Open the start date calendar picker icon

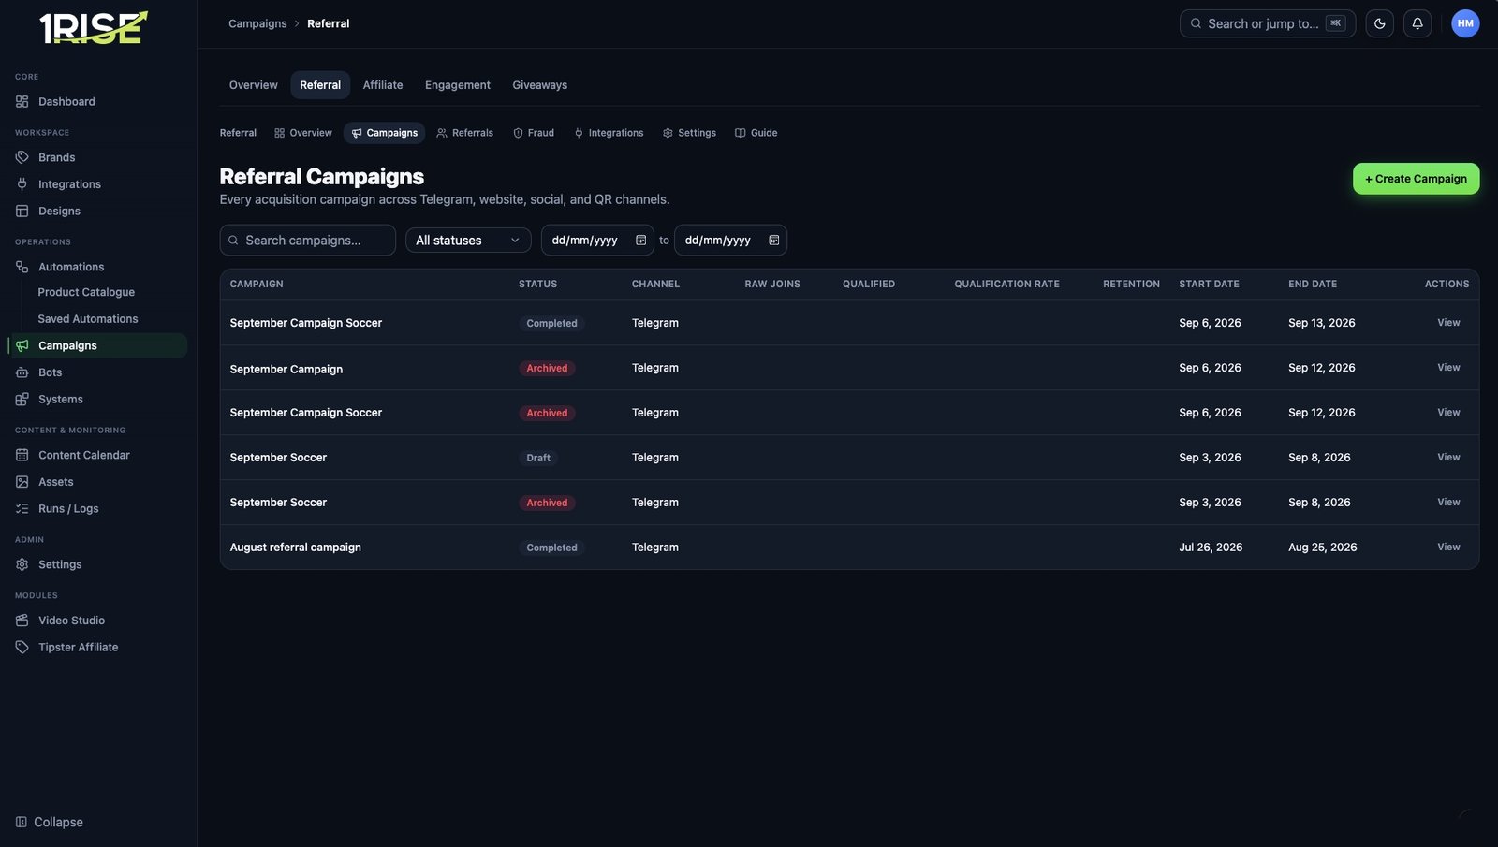pos(641,241)
